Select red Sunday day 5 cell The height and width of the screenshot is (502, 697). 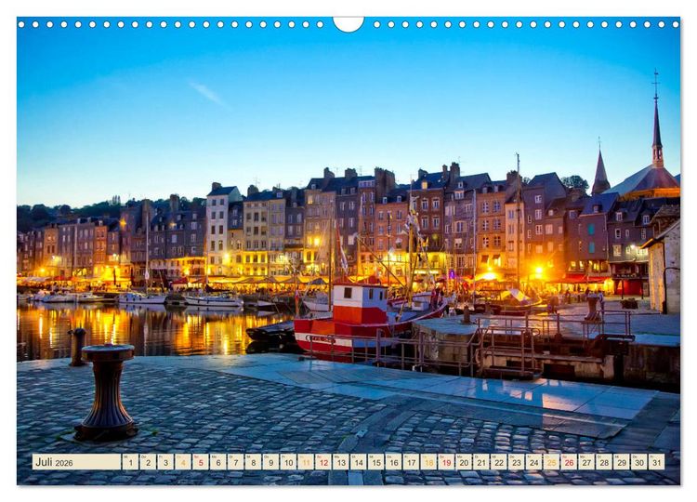coord(200,461)
